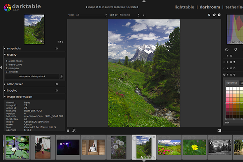Open global preferences gear icon
The image size is (243, 162).
219,15
